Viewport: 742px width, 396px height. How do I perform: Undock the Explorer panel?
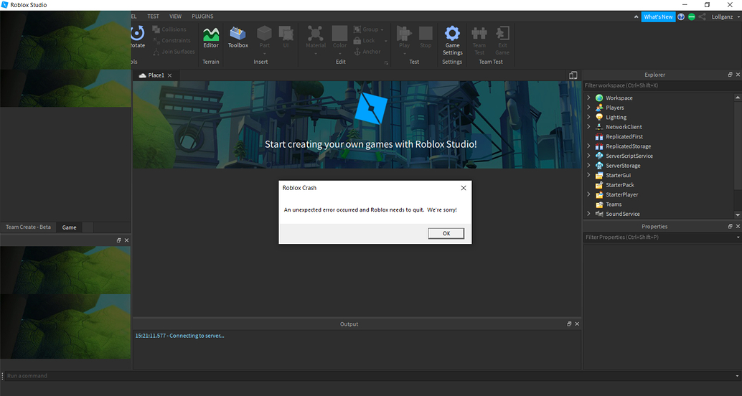click(x=731, y=75)
